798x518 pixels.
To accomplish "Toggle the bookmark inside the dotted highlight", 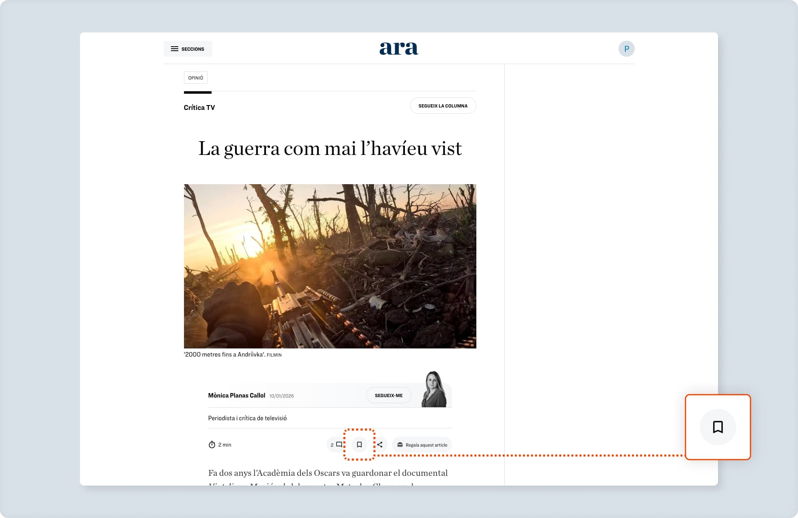I will (359, 444).
